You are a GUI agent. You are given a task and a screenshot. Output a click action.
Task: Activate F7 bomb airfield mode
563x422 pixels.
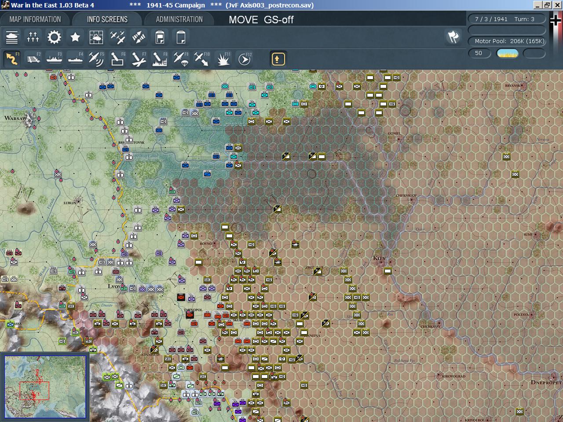[x=139, y=59]
